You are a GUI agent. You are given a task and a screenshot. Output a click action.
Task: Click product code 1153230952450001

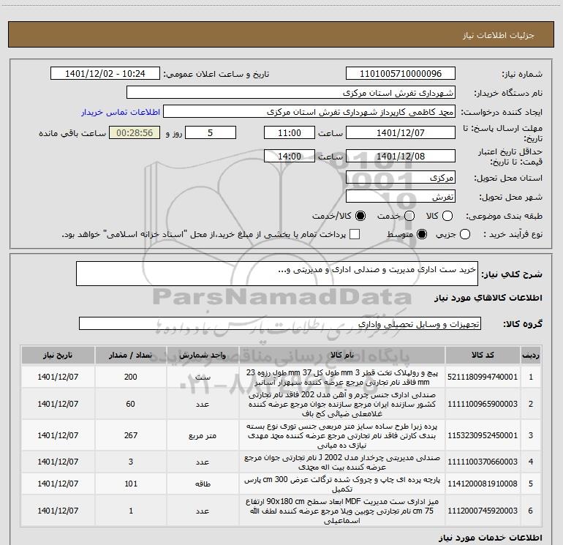tap(483, 435)
